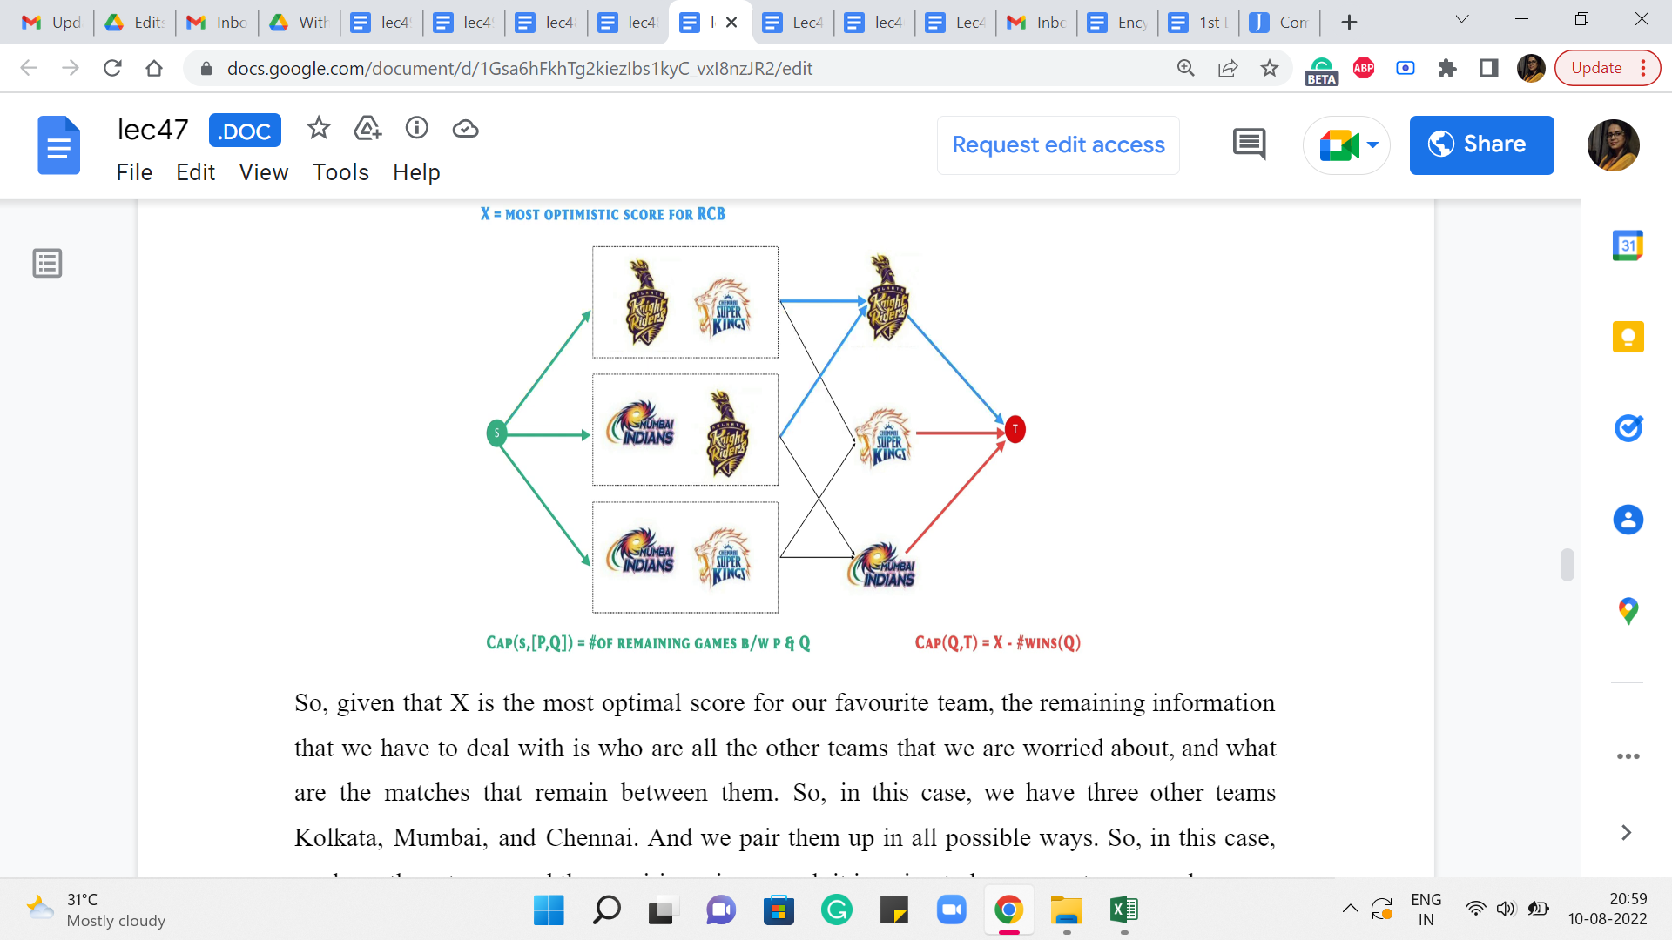This screenshot has width=1672, height=940.
Task: Open document details info icon
Action: [x=417, y=129]
